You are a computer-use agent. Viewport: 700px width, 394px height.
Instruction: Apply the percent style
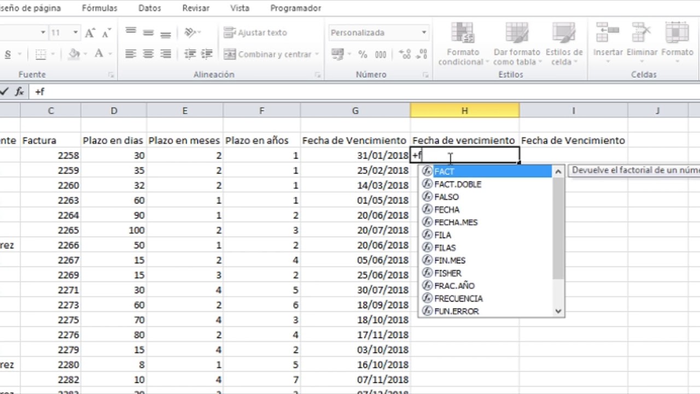pyautogui.click(x=363, y=54)
